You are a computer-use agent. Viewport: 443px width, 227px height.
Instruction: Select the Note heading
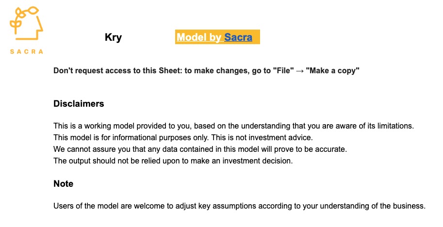click(x=63, y=184)
